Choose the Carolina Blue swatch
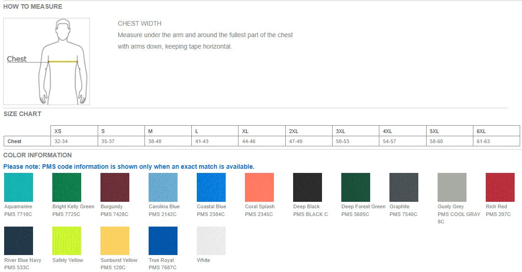 tap(163, 187)
